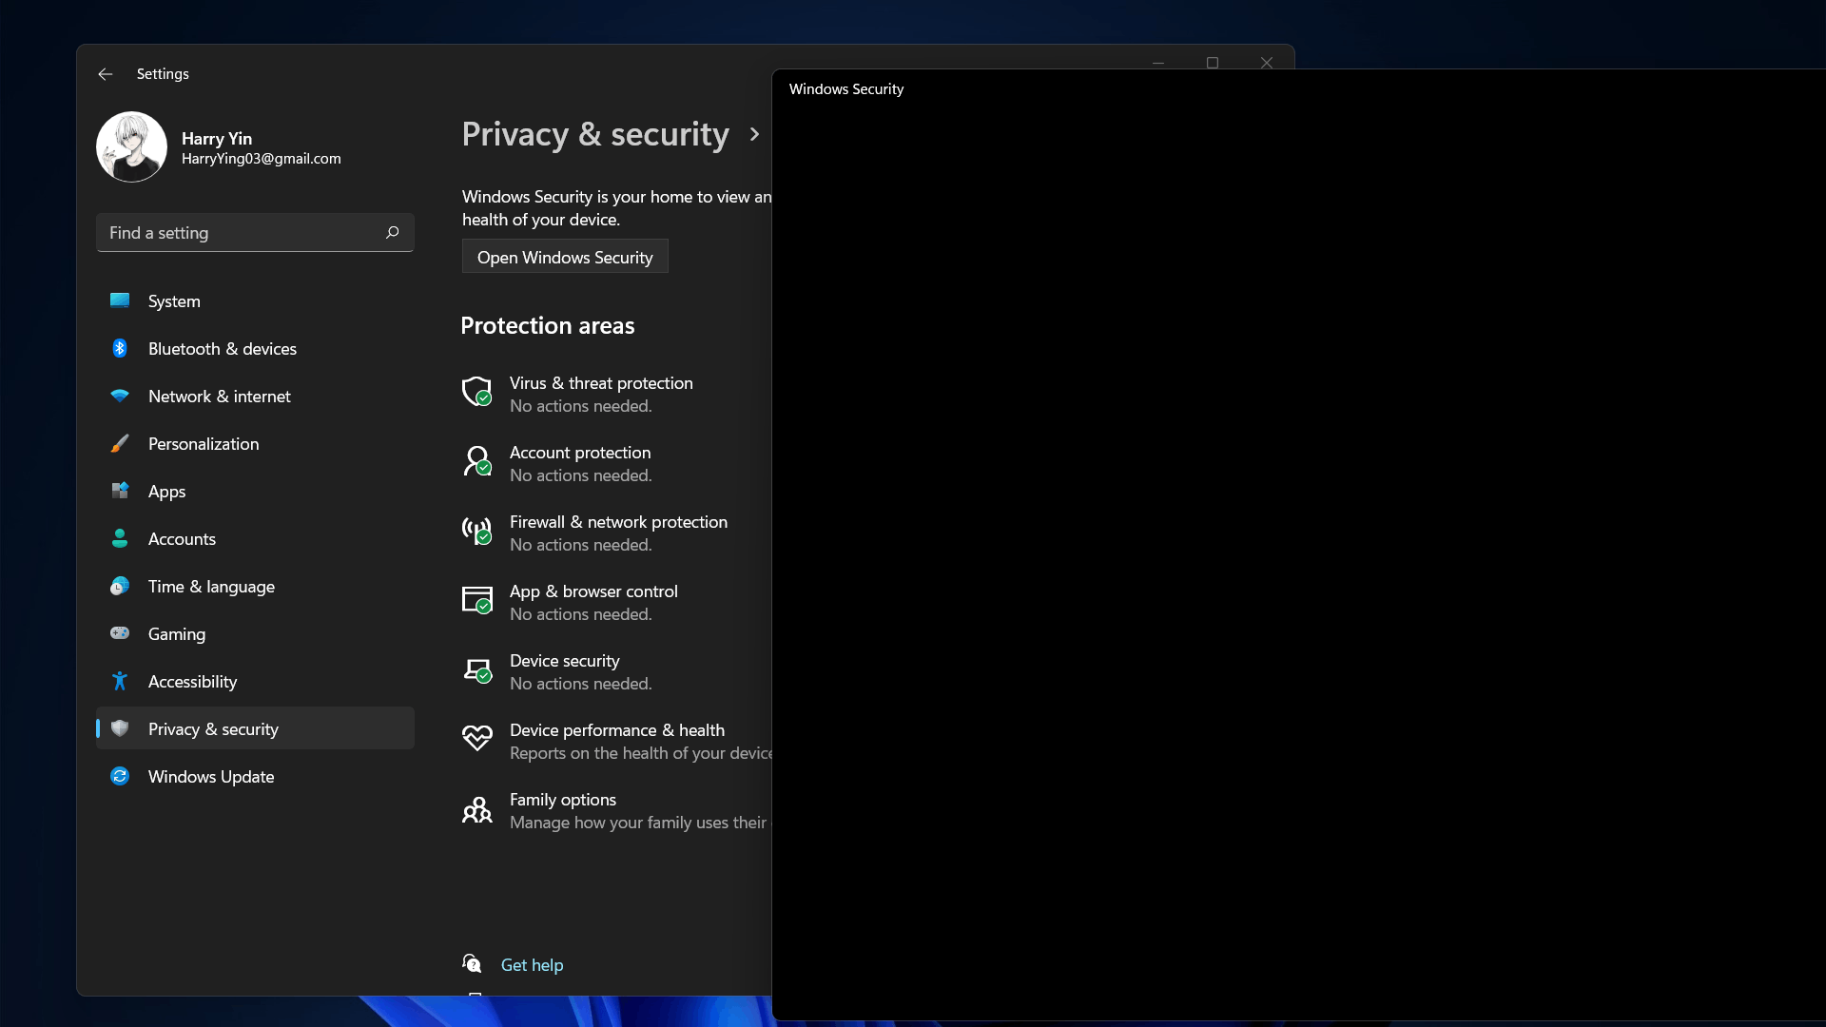Open Firewall & network protection text

tap(618, 522)
